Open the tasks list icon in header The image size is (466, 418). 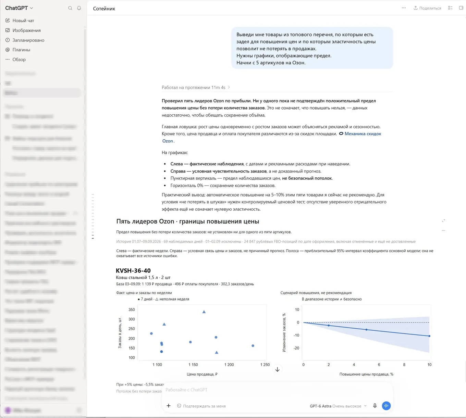tap(451, 8)
